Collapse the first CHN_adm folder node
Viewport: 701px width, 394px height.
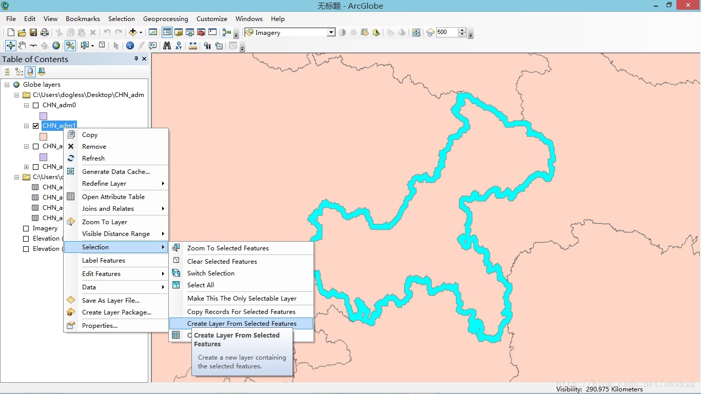(x=16, y=95)
